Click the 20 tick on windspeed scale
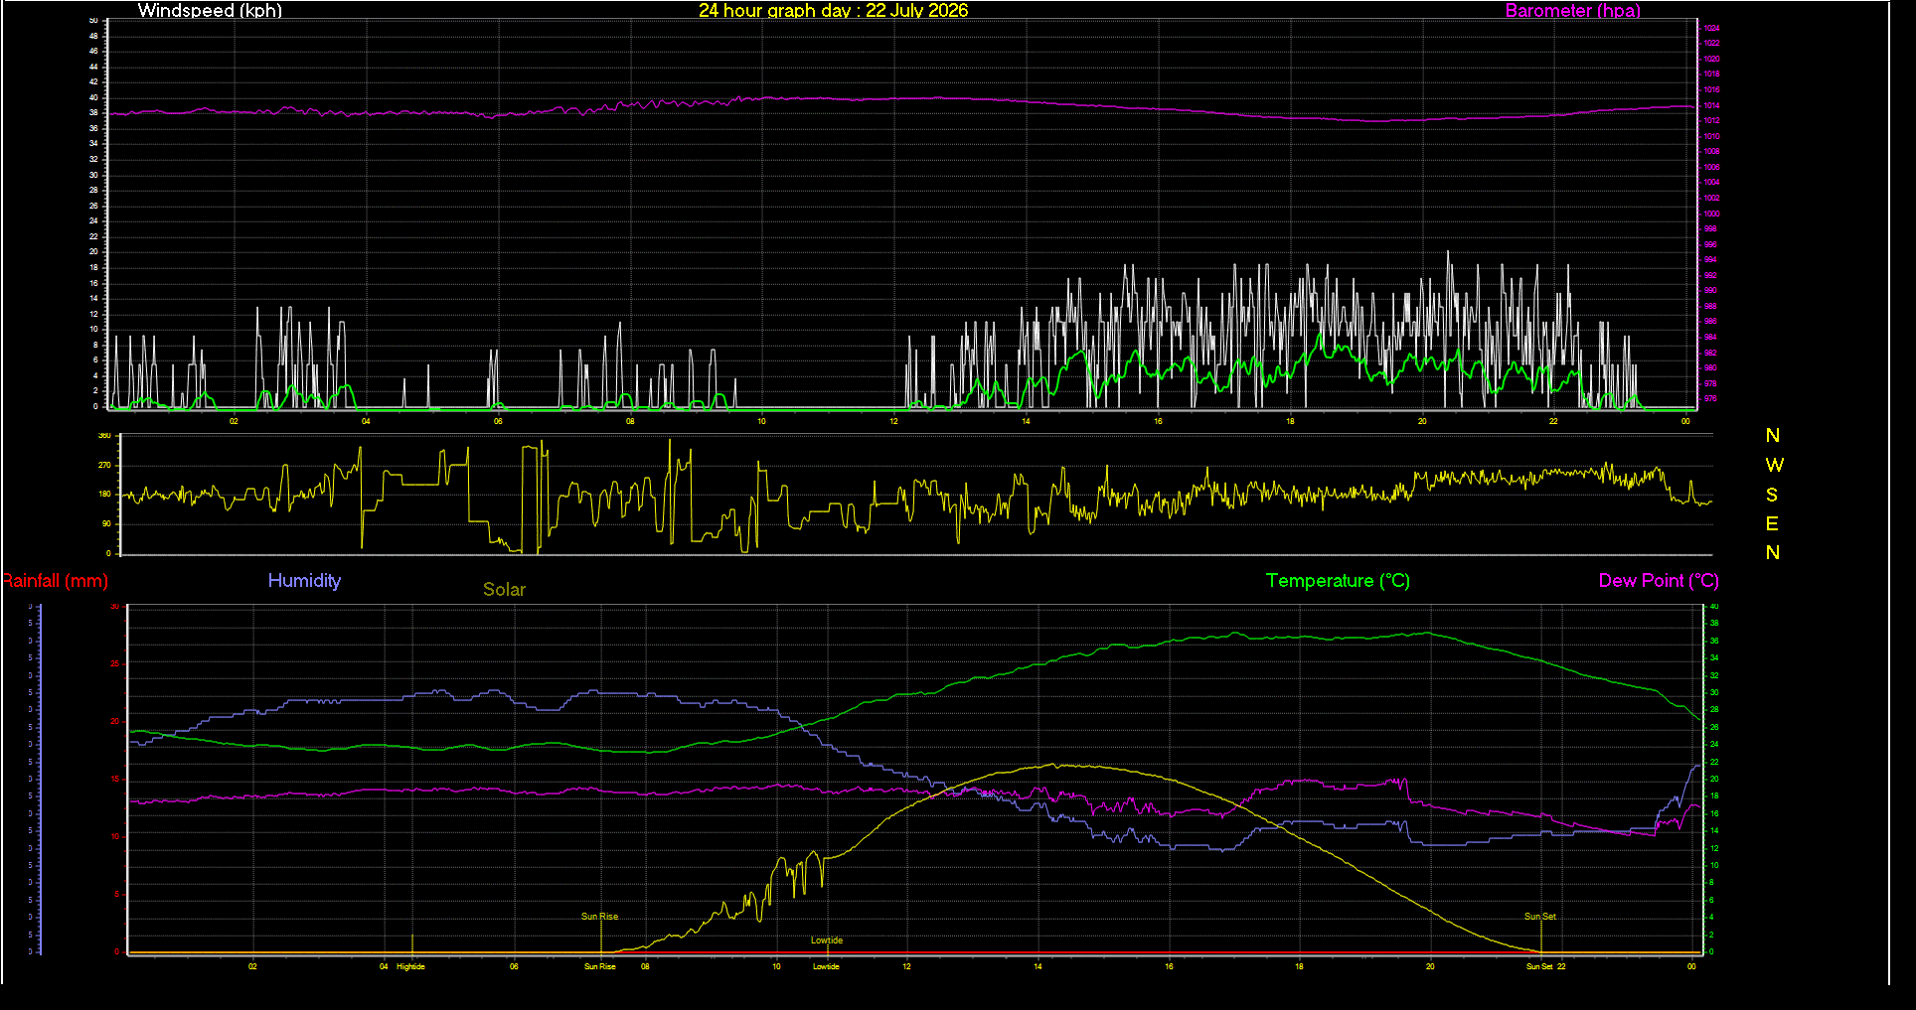This screenshot has height=1010, width=1916. click(94, 252)
